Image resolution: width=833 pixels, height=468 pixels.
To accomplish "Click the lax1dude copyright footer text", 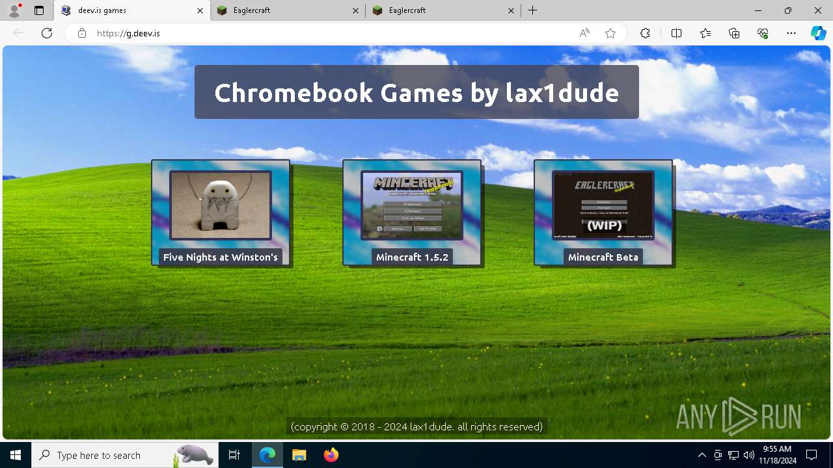I will 416,426.
